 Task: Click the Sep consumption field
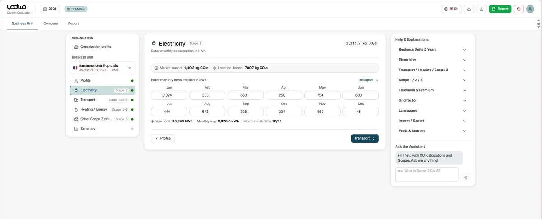point(246,112)
